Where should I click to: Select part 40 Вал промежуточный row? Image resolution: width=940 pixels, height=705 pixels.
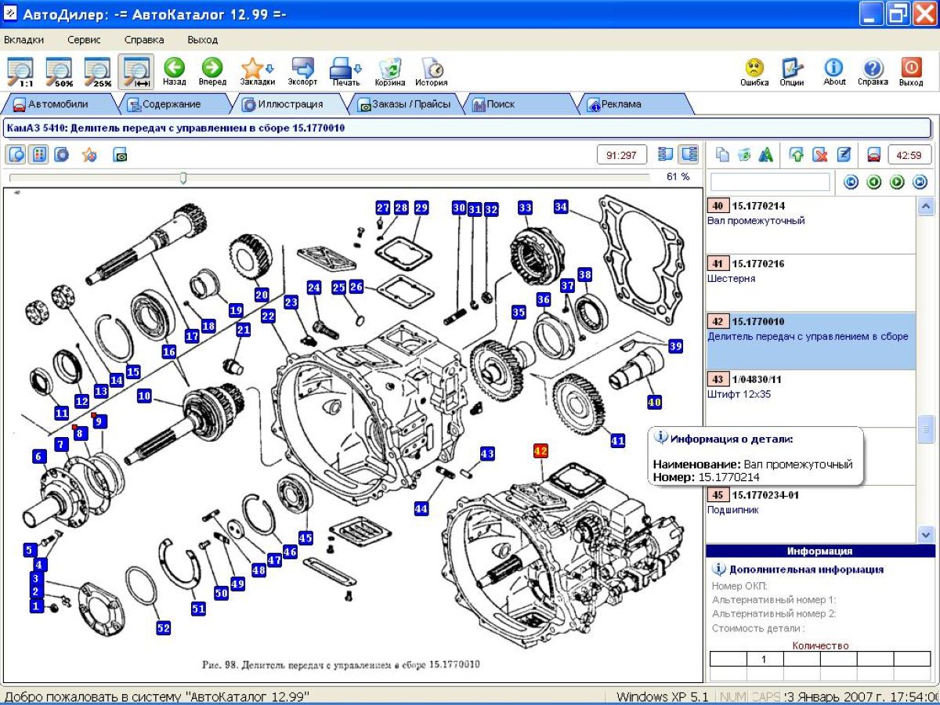(x=811, y=225)
